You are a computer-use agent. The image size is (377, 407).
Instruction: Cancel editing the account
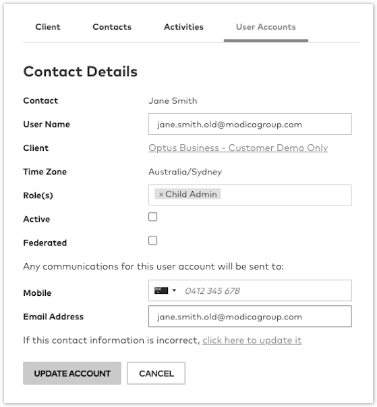[x=156, y=373]
